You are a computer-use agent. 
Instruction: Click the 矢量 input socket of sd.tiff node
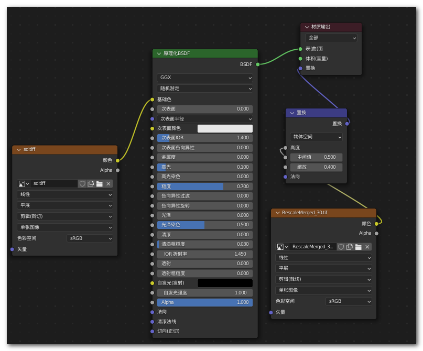(12, 249)
